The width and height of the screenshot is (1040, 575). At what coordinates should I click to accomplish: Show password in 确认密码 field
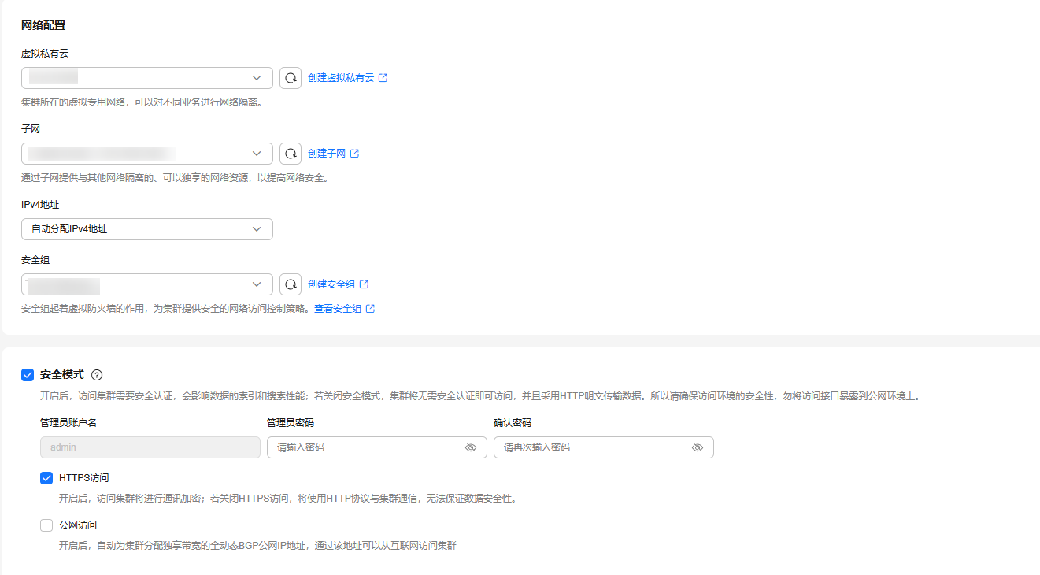click(x=698, y=447)
